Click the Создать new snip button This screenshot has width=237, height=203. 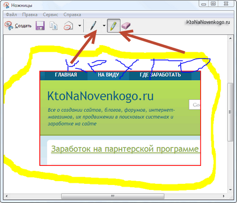coord(18,26)
